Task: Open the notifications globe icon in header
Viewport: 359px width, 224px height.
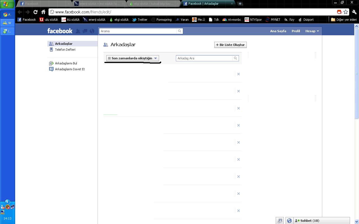Action: click(x=92, y=31)
